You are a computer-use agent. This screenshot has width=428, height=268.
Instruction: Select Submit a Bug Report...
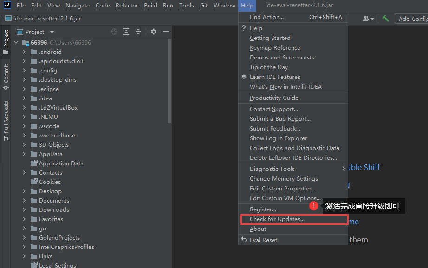[293, 119]
